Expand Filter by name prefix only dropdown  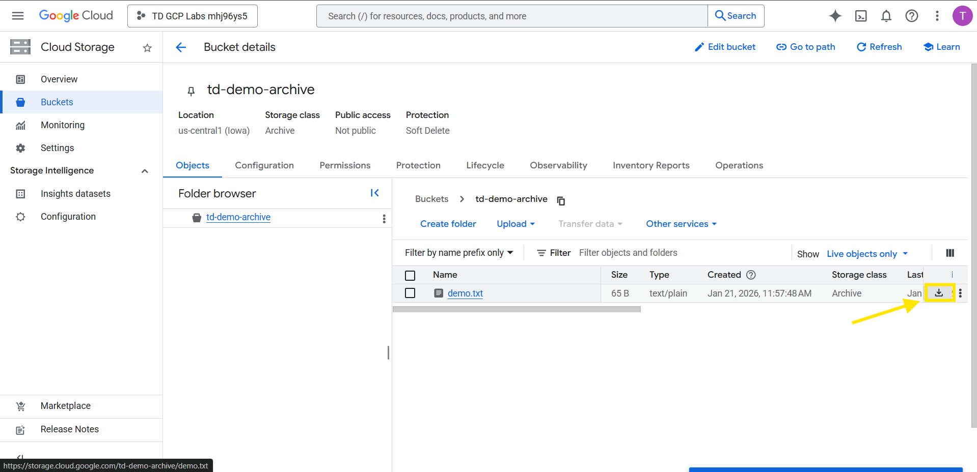pyautogui.click(x=458, y=253)
